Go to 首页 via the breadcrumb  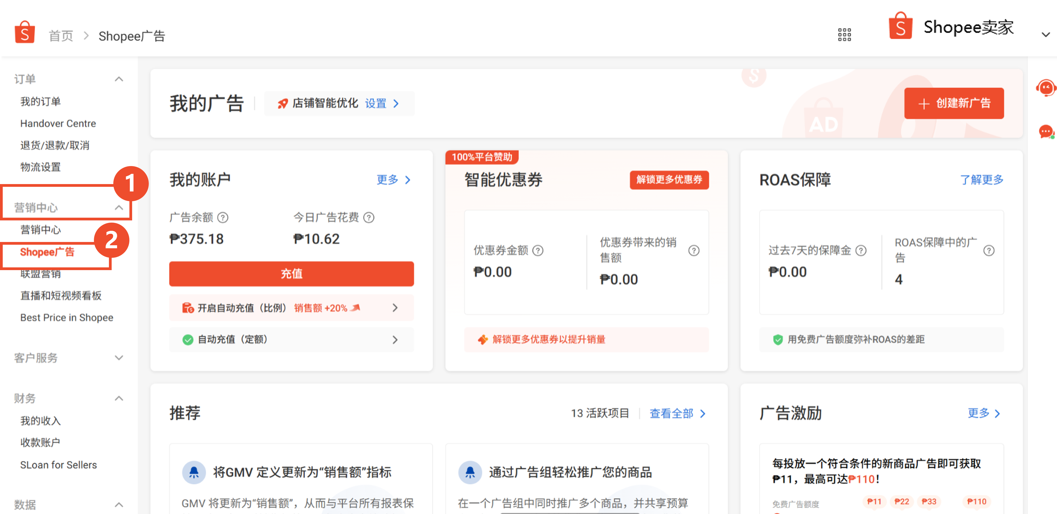(61, 36)
